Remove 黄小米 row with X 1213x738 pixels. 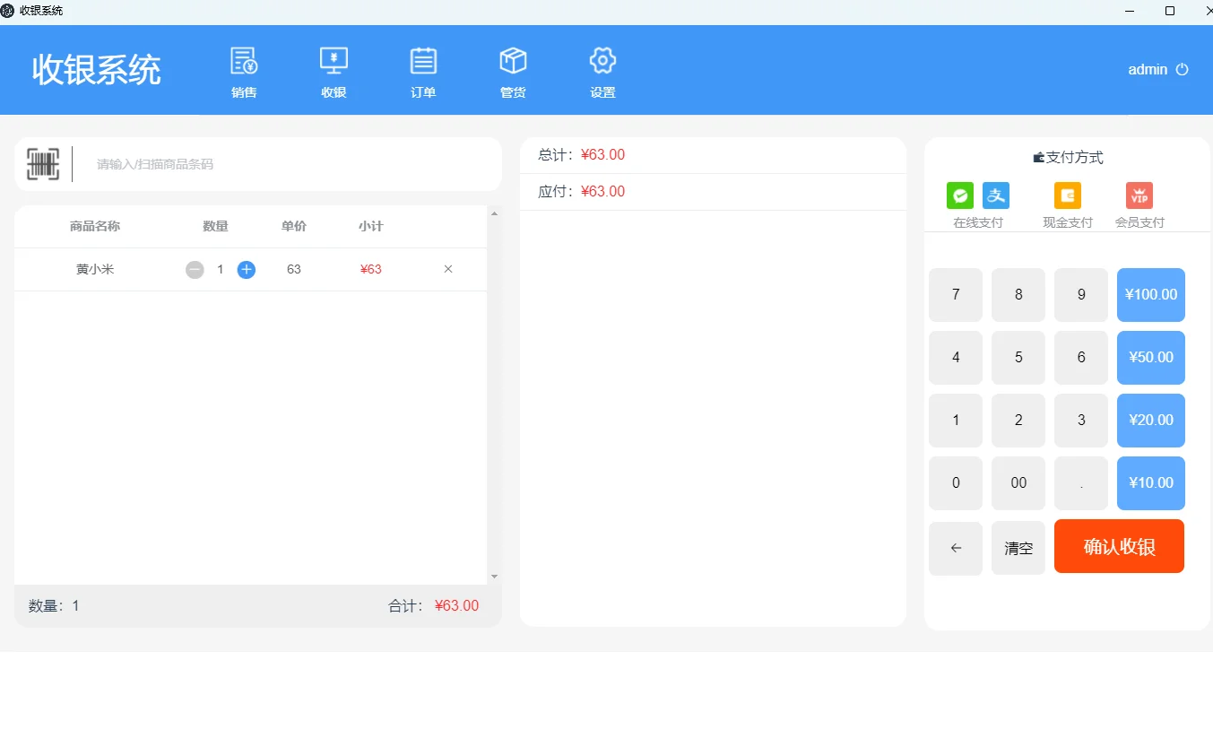pyautogui.click(x=448, y=269)
